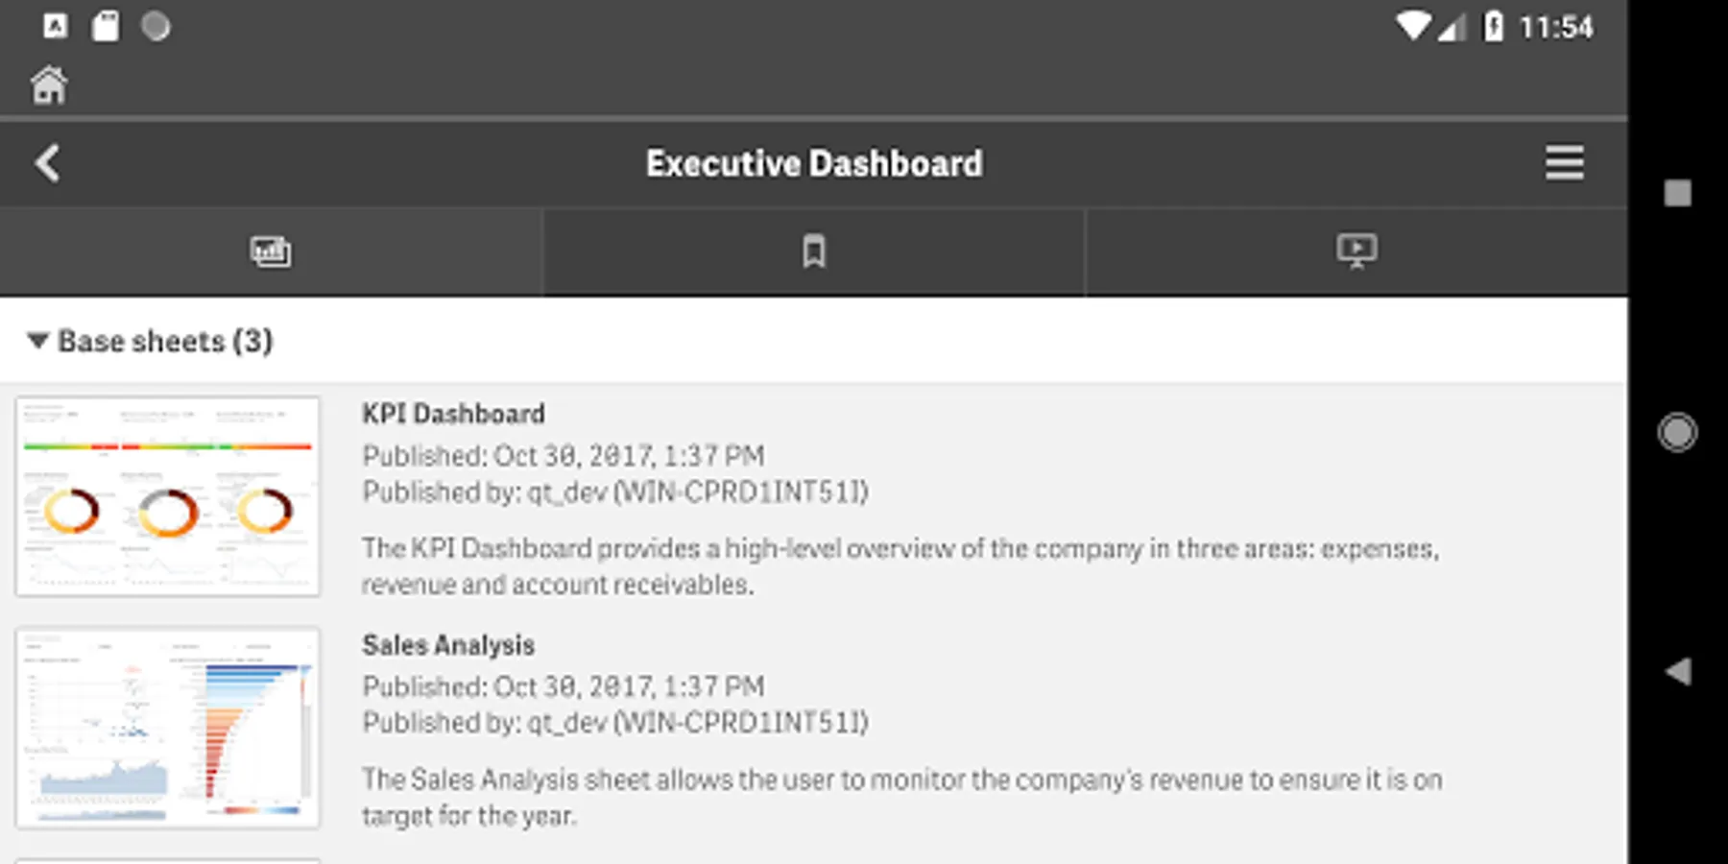
Task: Go back using the left chevron
Action: (48, 163)
